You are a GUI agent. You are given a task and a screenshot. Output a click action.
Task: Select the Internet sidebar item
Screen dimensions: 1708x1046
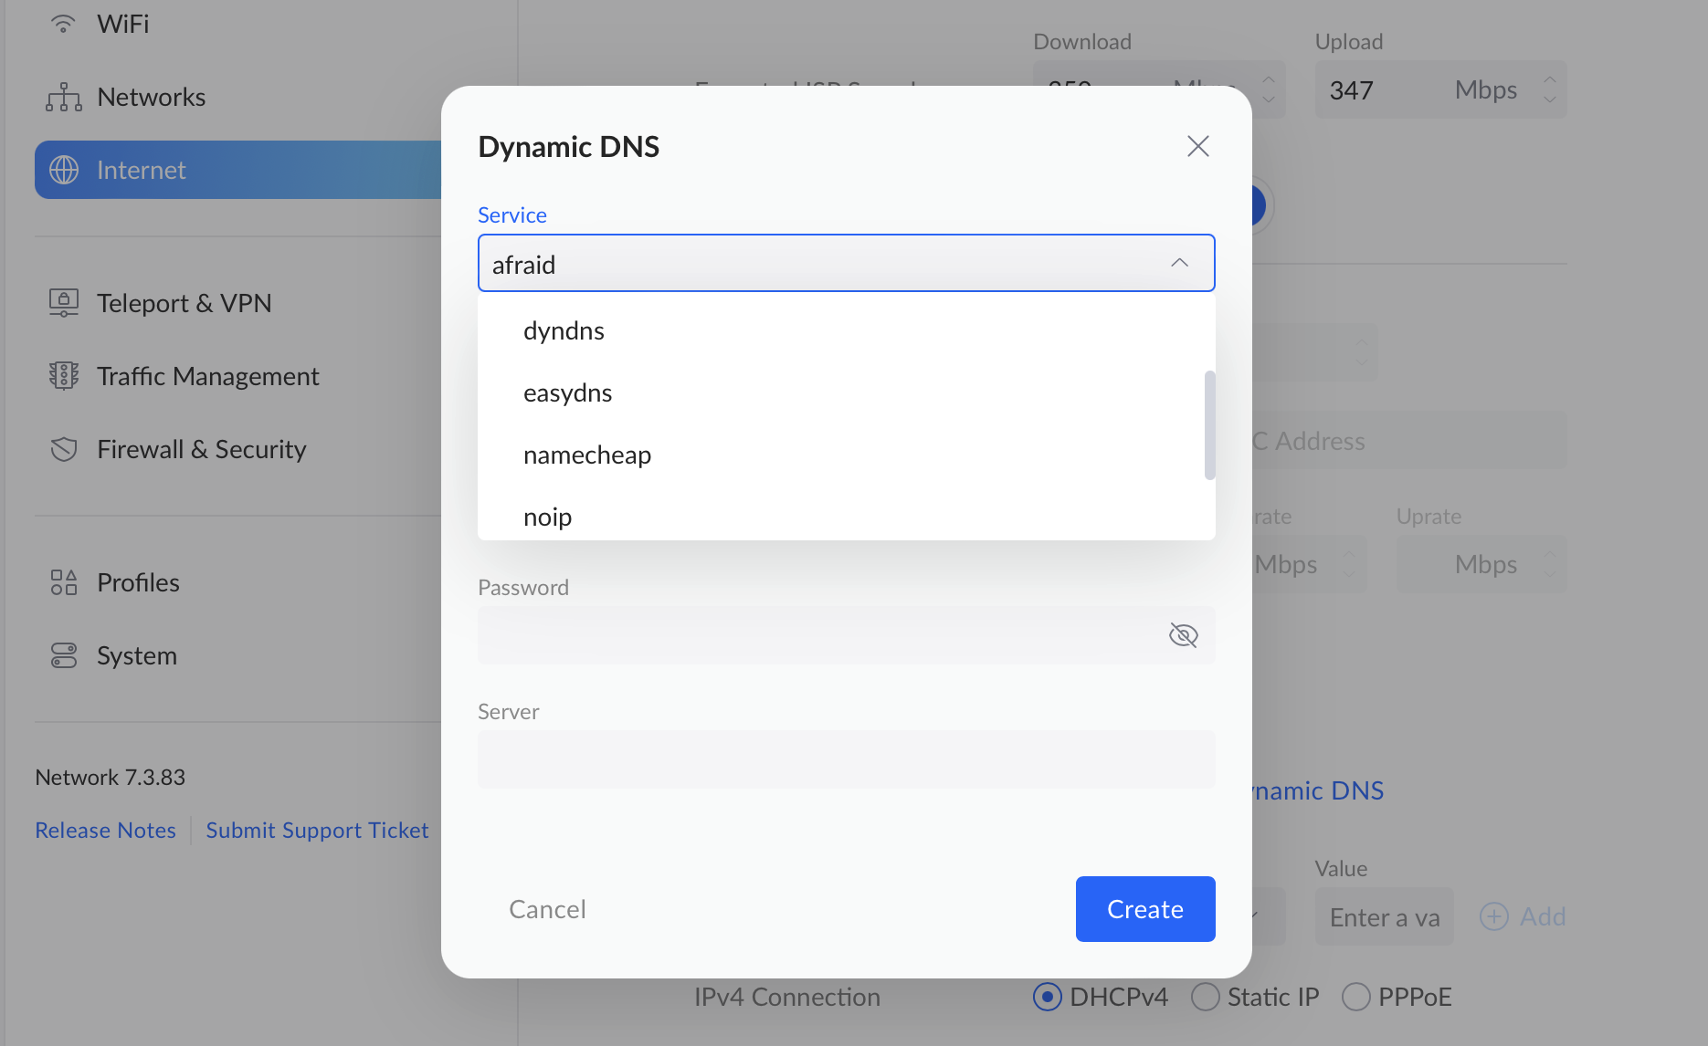coord(237,170)
